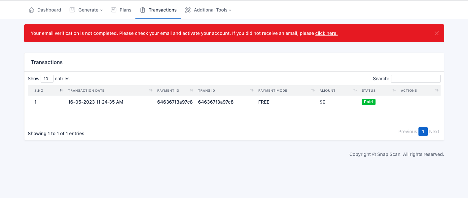Click the 'click here' resend email link
The image size is (468, 198).
pyautogui.click(x=326, y=33)
